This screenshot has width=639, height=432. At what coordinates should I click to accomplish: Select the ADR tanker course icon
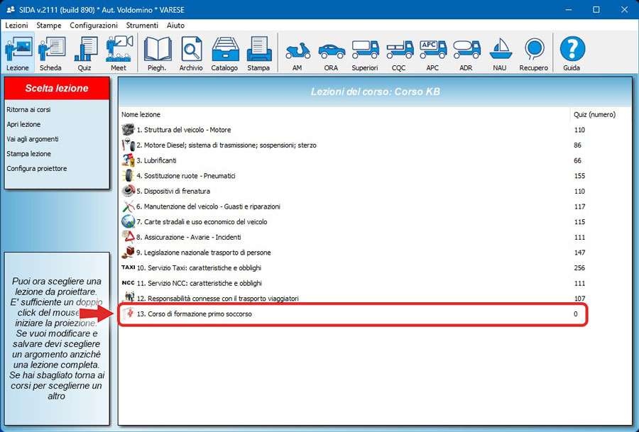click(x=466, y=53)
